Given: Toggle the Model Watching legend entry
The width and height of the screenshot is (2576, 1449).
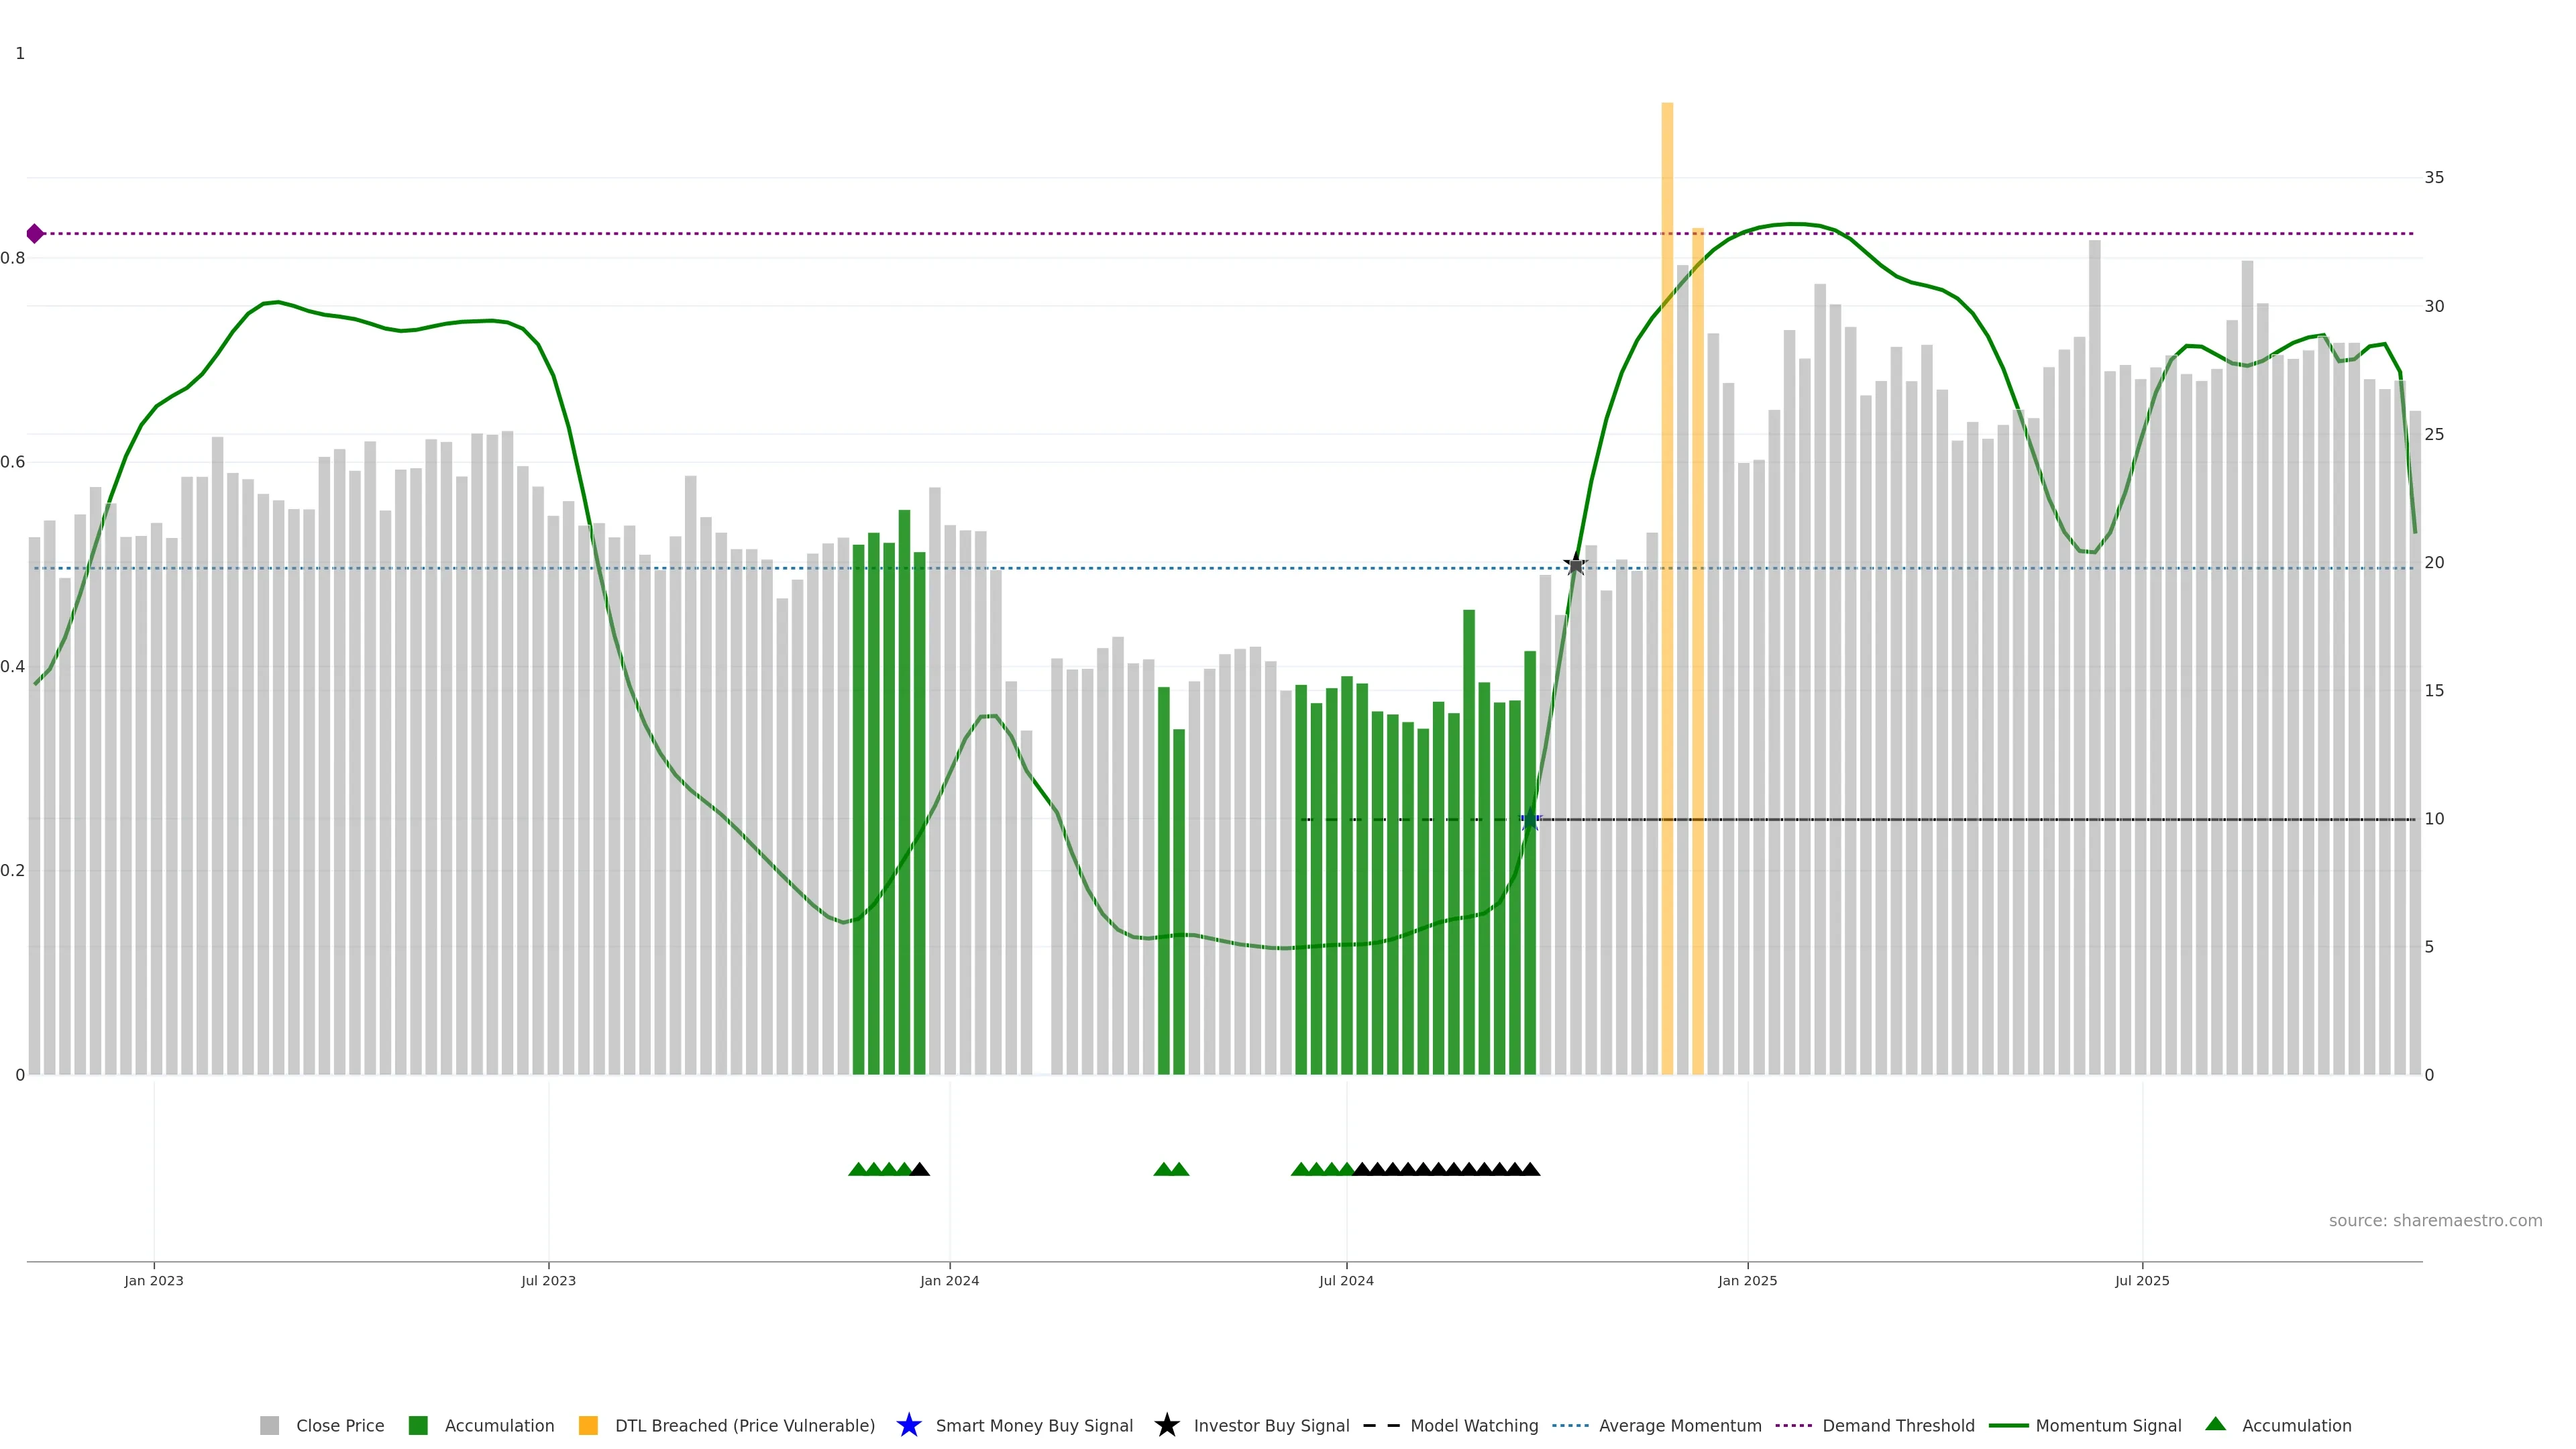Looking at the screenshot, I should click(1474, 1425).
